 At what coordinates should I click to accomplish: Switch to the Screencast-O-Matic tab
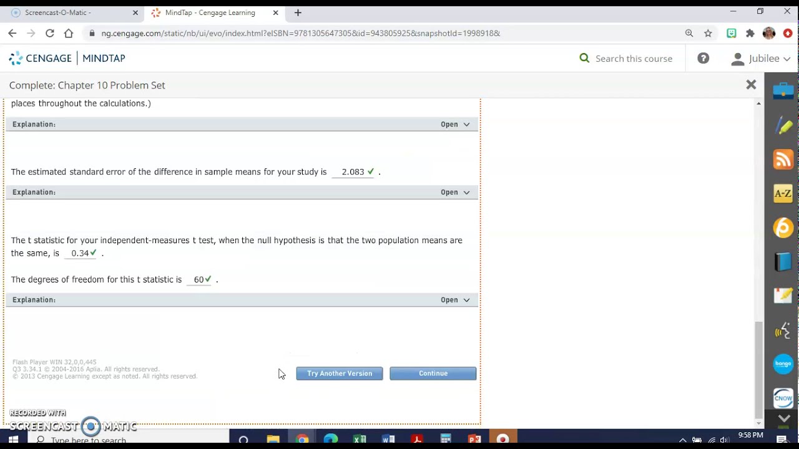point(73,12)
